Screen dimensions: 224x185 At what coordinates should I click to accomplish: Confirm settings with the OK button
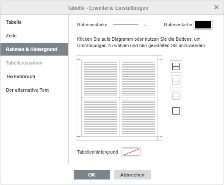pyautogui.click(x=92, y=175)
